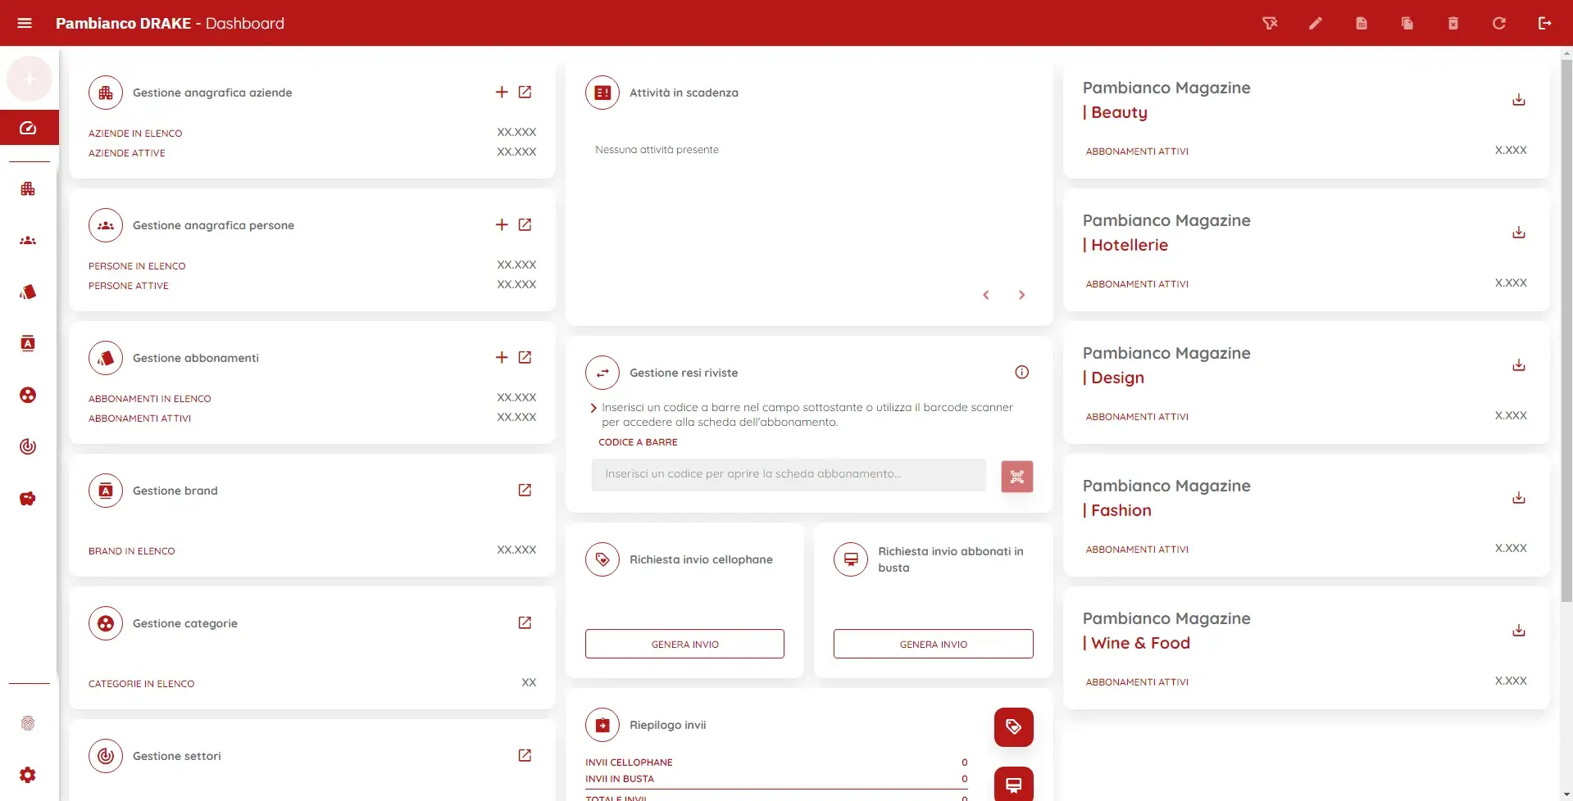1573x801 pixels.
Task: Click the page vertical scrollbar
Action: click(1566, 331)
